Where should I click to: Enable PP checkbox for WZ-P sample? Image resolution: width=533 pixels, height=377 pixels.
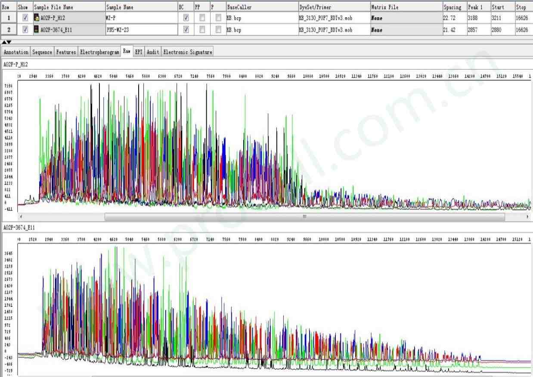(x=202, y=18)
